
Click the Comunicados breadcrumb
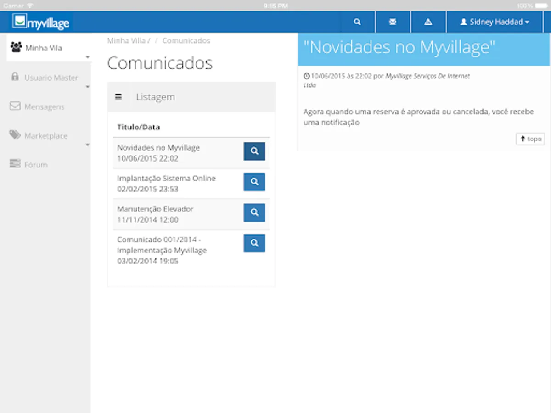186,40
